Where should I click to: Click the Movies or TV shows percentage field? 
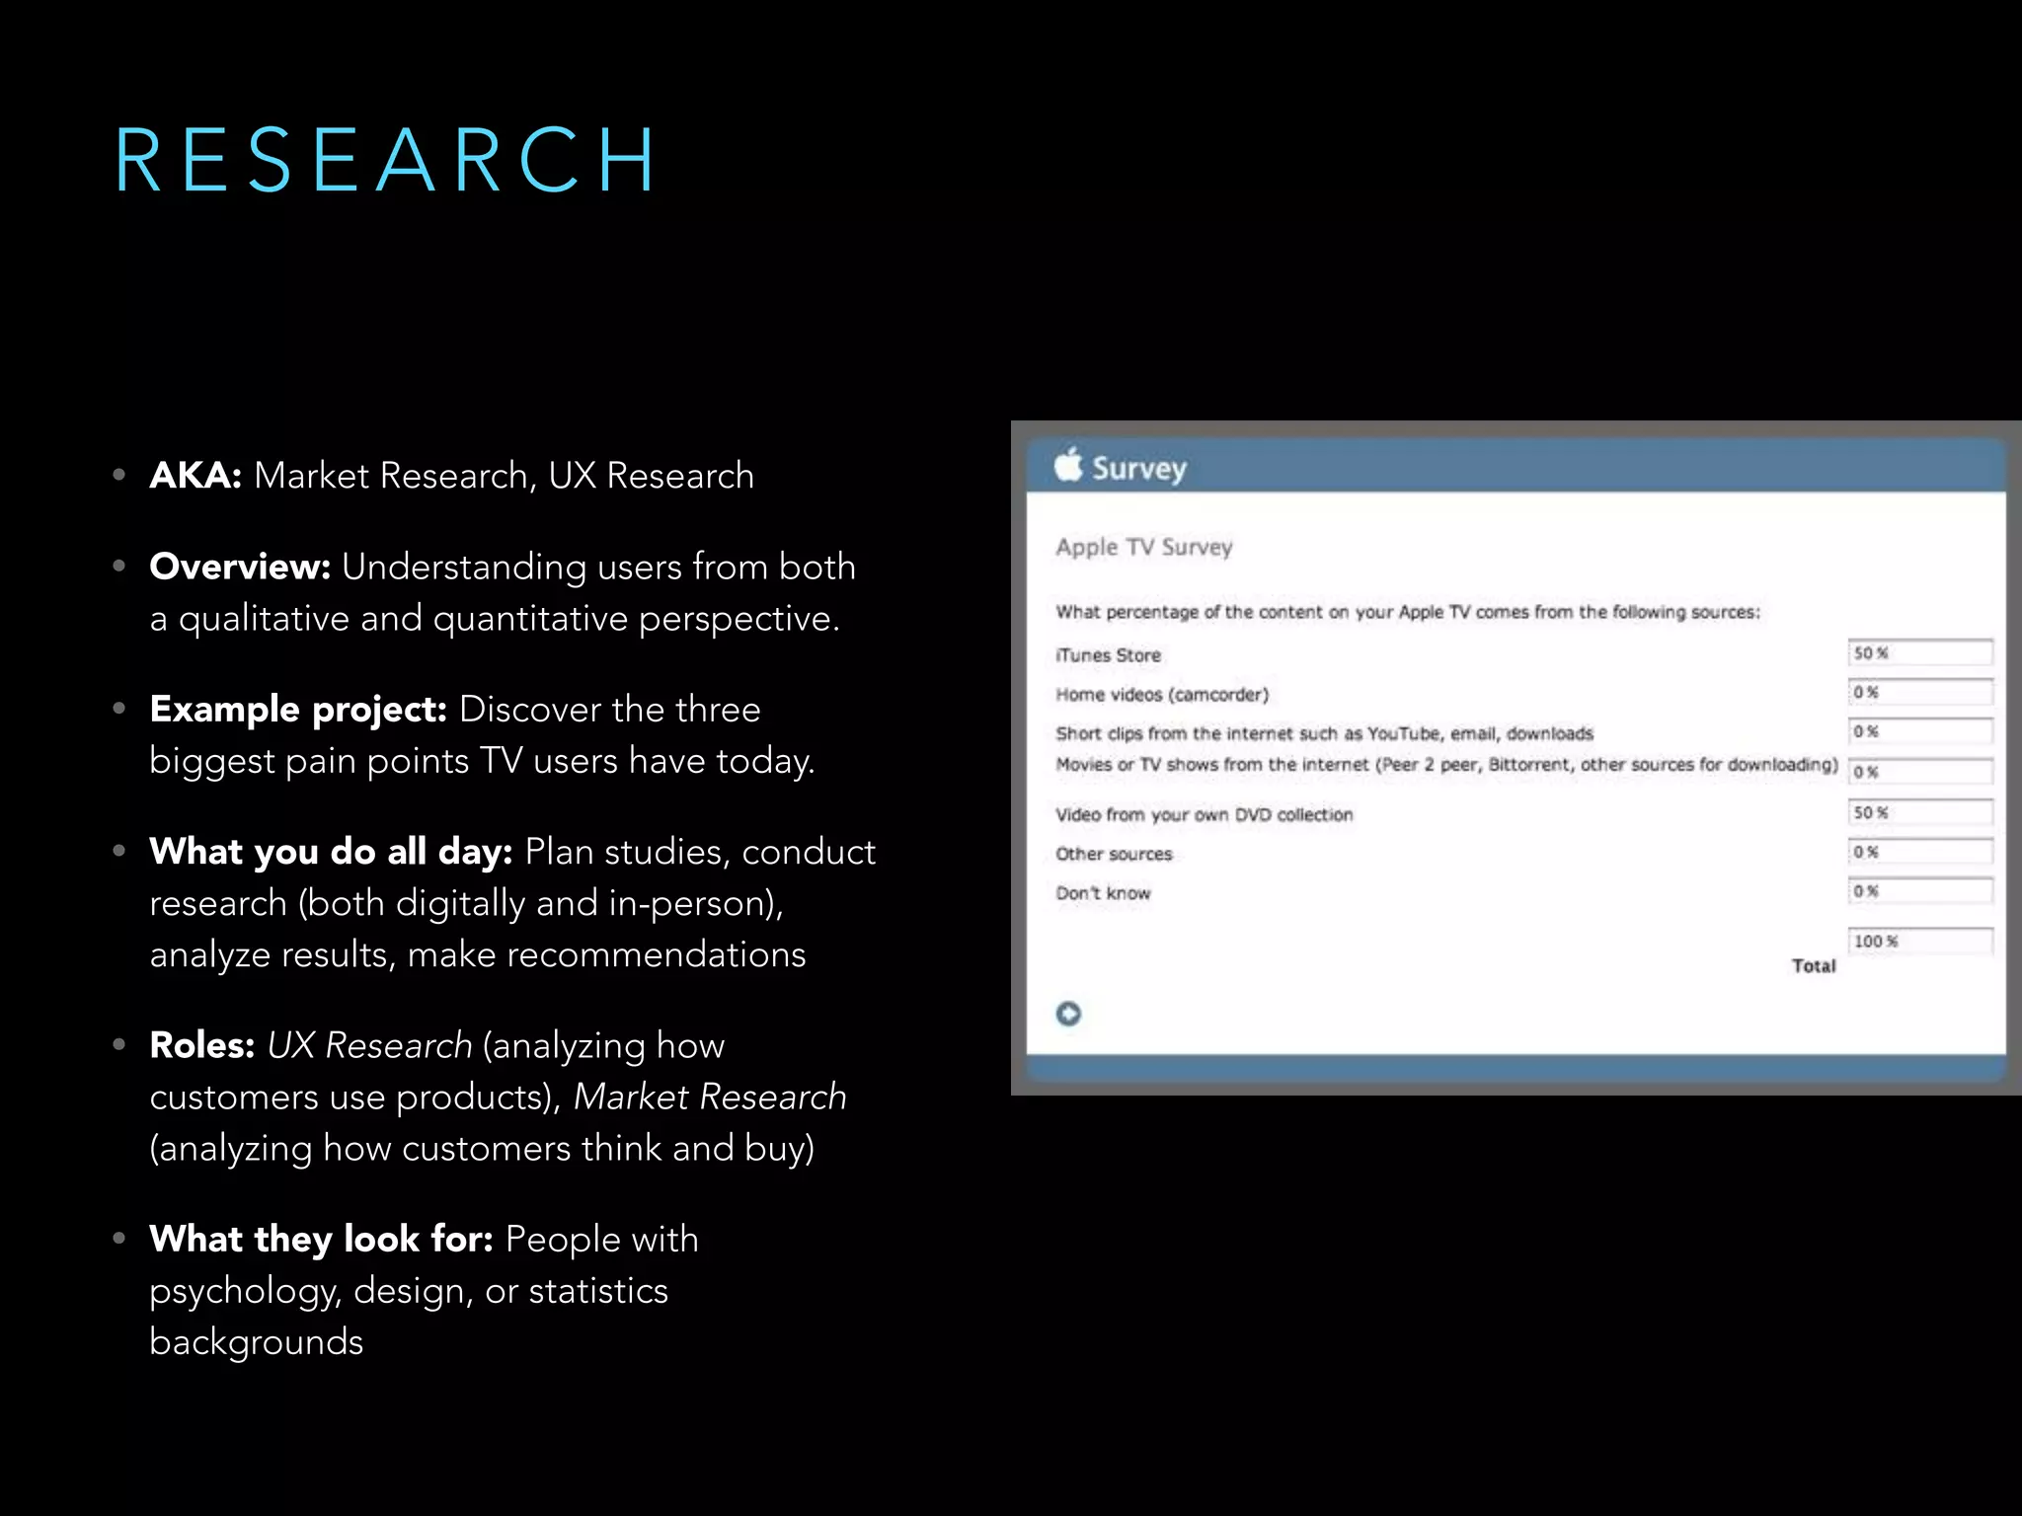click(1919, 772)
